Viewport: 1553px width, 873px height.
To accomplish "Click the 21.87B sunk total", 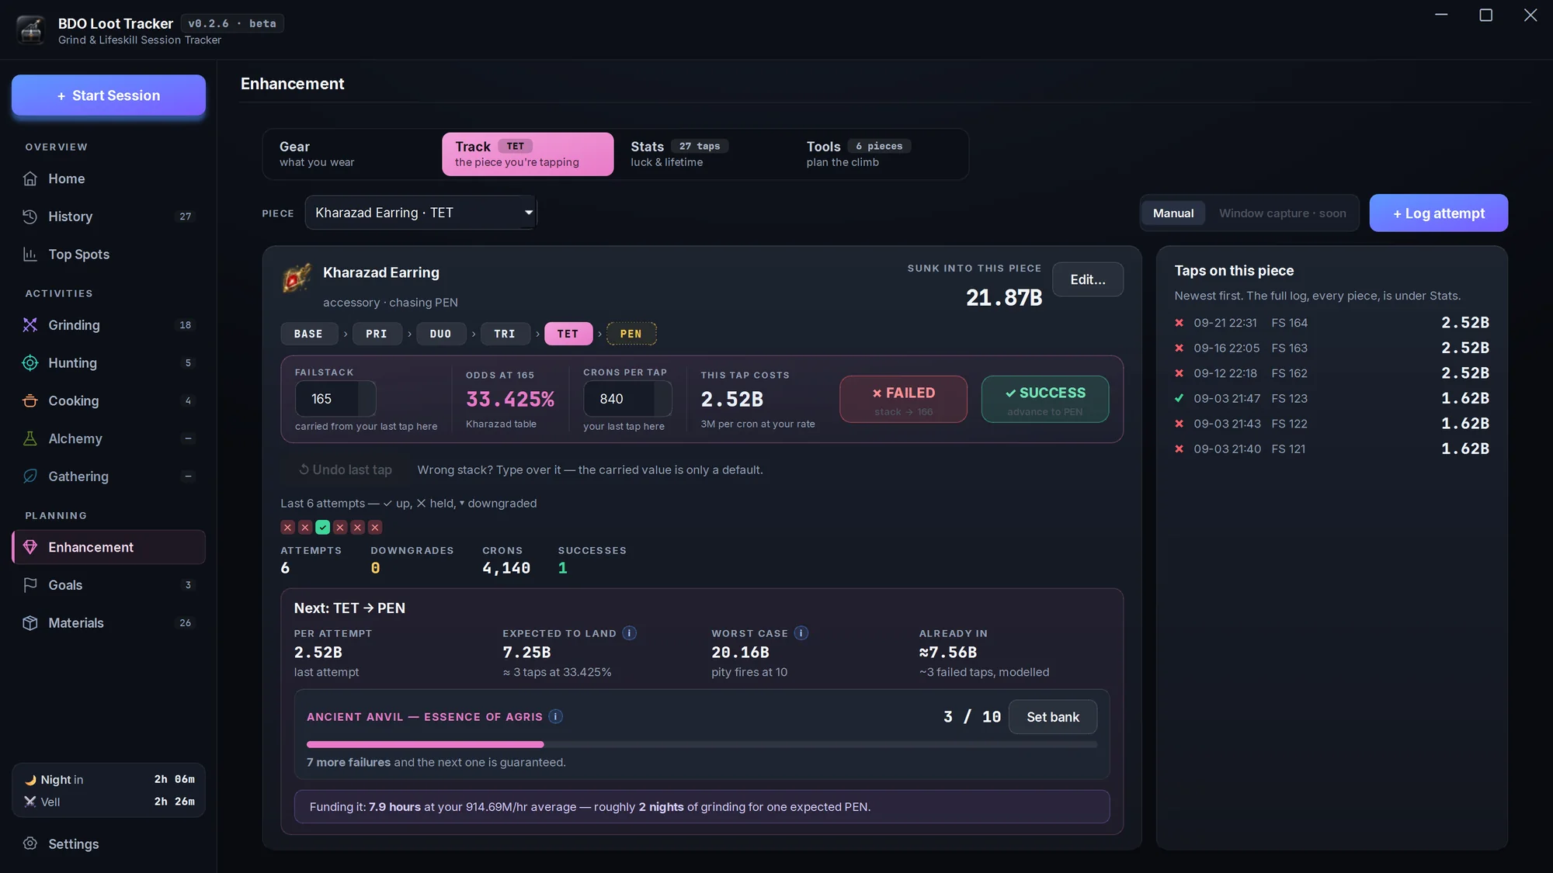I will click(1004, 298).
